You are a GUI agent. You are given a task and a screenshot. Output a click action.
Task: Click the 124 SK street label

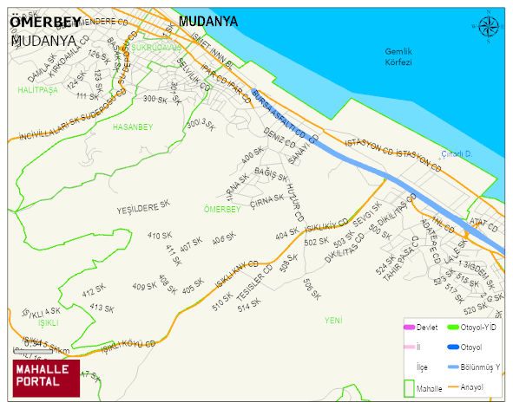coord(77,81)
